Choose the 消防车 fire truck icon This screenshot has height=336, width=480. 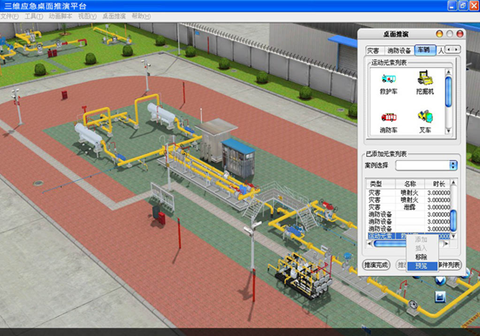coord(389,118)
